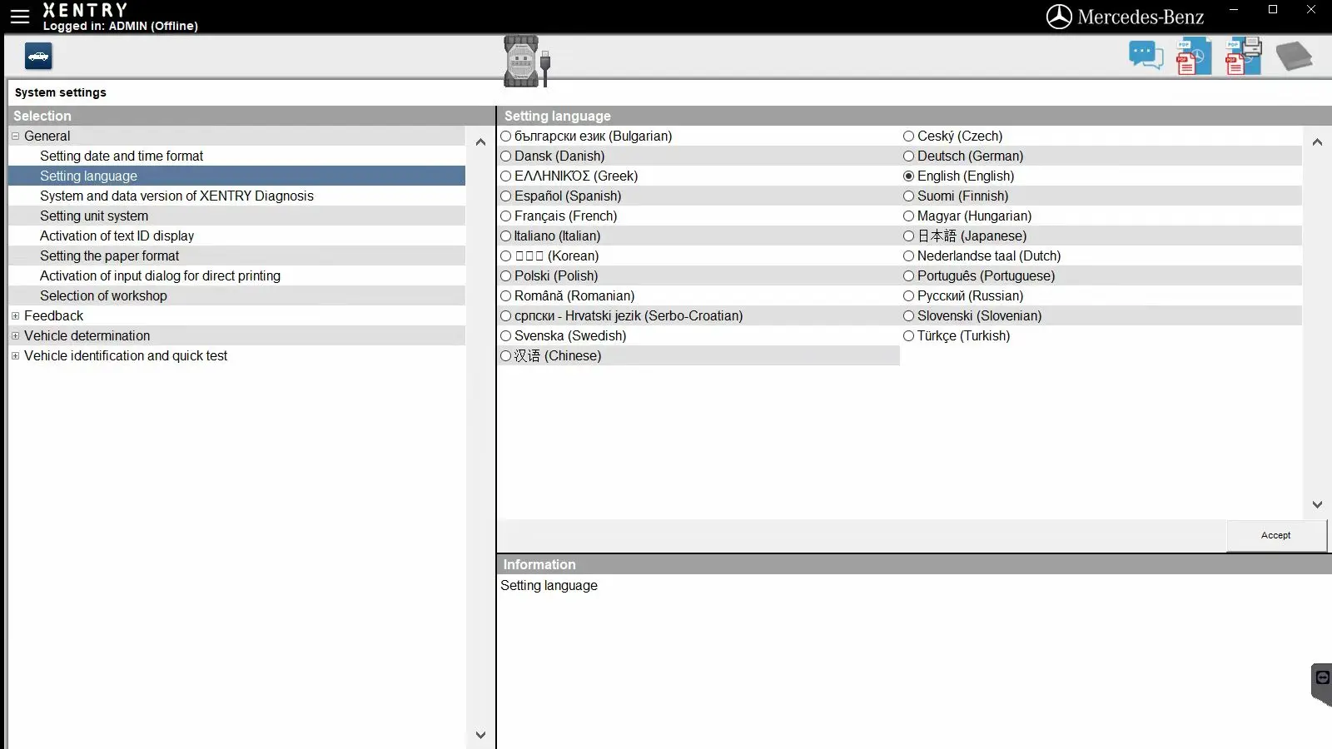This screenshot has height=749, width=1332.
Task: Select Japanese language radio button
Action: [x=908, y=236]
